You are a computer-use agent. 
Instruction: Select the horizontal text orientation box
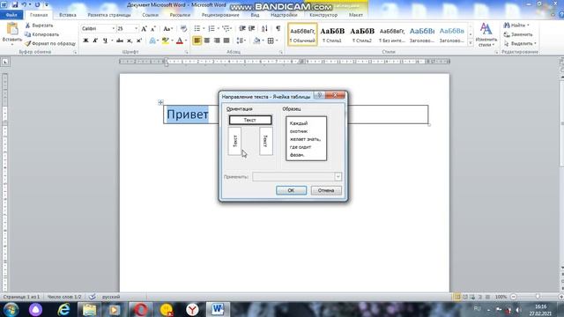coord(250,120)
